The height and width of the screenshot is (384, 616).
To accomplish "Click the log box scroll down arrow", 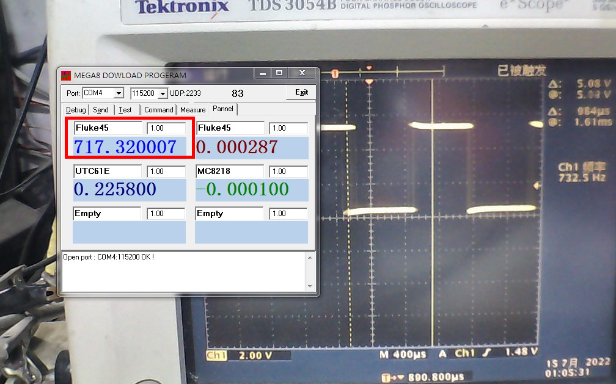I will pos(310,286).
